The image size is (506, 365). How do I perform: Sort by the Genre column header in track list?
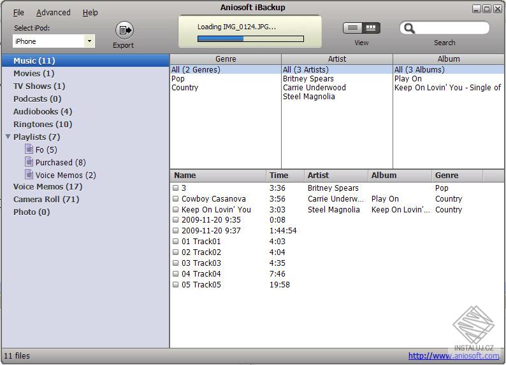(x=458, y=176)
